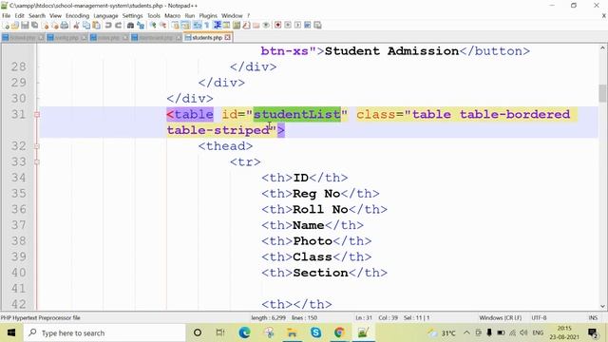The width and height of the screenshot is (608, 342).
Task: Click Save Recorded Macro icon
Action: [317, 26]
